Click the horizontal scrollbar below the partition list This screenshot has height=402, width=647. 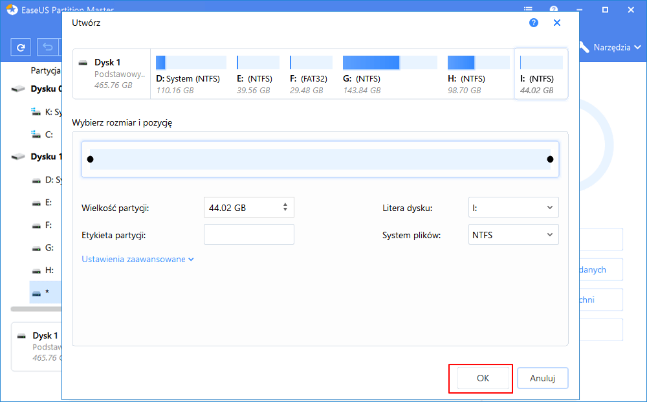(x=36, y=309)
